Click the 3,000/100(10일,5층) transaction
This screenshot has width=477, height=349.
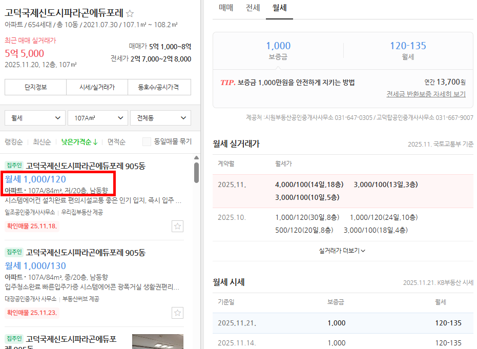tap(307, 197)
